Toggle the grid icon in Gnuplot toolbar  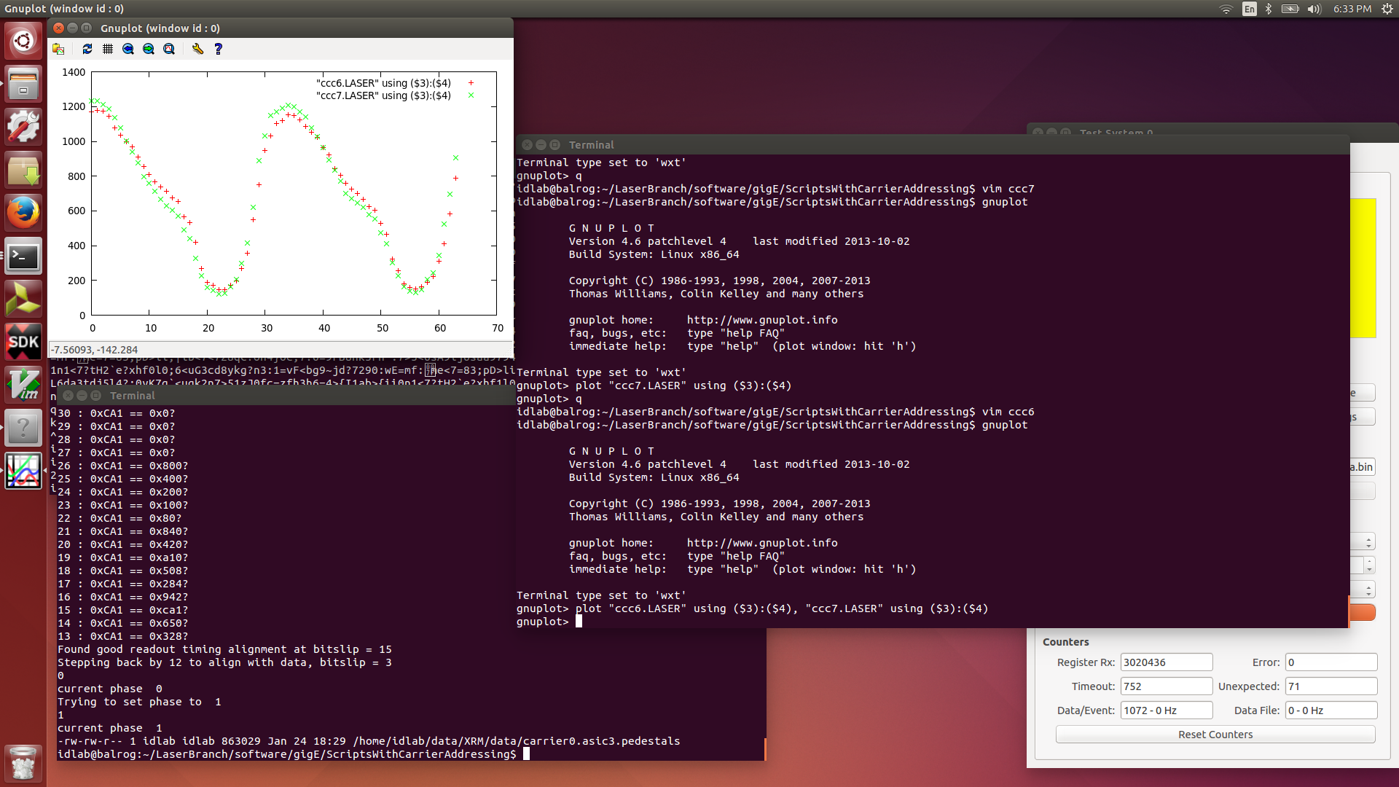pos(108,49)
